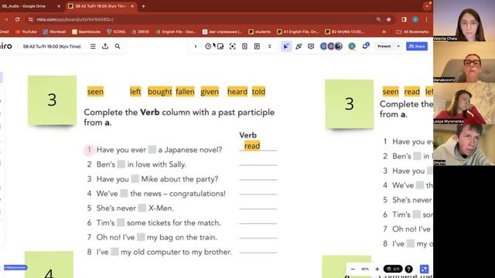Expand more apps double-chevron in toolbar
The image size is (495, 278).
coord(270,46)
